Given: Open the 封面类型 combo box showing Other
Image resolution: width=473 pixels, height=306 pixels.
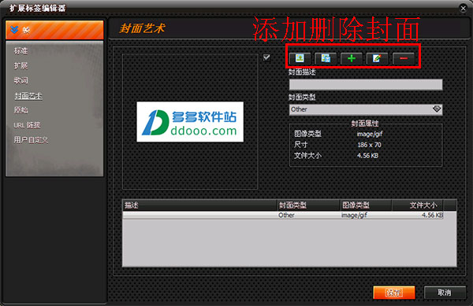Looking at the screenshot, I should (366, 109).
